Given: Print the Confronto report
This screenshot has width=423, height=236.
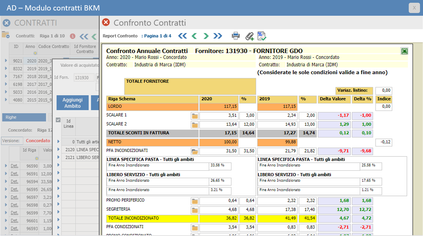Looking at the screenshot, I should tap(236, 36).
